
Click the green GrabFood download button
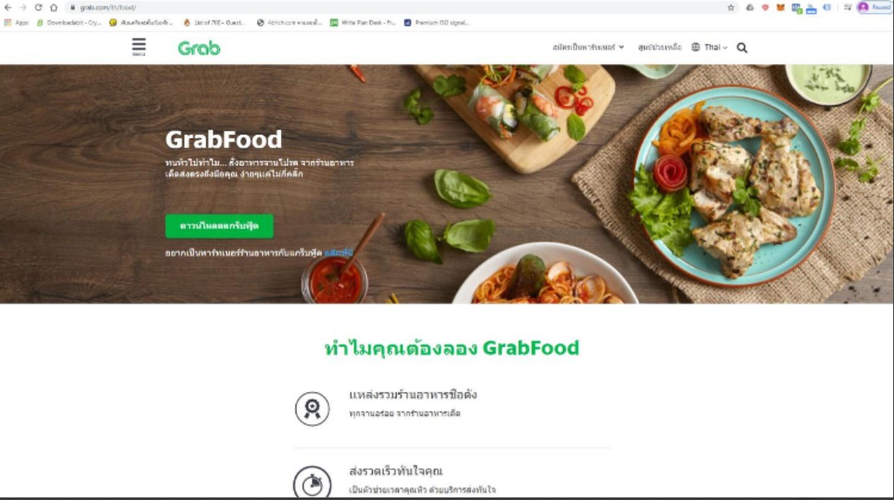pos(220,226)
